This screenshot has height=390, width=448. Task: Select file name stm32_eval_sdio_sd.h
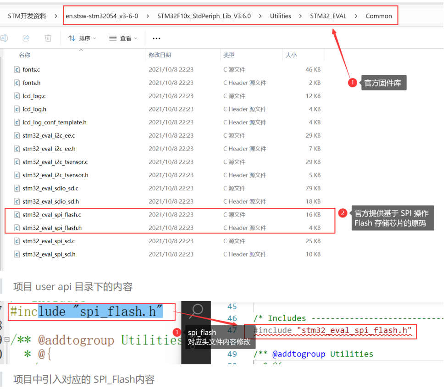50,201
